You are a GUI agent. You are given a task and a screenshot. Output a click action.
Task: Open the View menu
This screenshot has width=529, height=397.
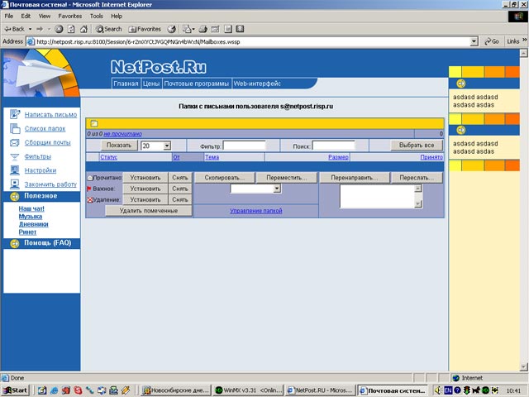tap(44, 16)
